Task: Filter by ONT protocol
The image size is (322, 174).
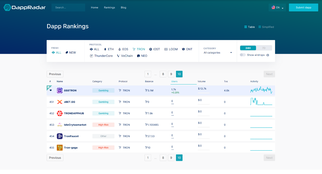Action: (x=187, y=49)
